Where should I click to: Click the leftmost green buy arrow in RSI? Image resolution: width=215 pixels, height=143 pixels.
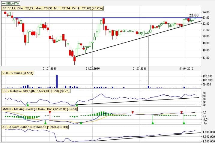[x=28, y=104]
